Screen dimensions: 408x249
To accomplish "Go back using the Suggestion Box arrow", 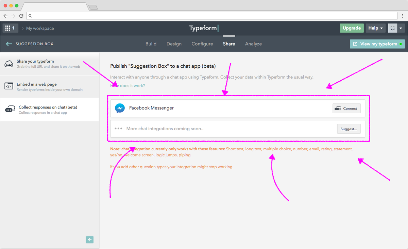I will coord(9,44).
